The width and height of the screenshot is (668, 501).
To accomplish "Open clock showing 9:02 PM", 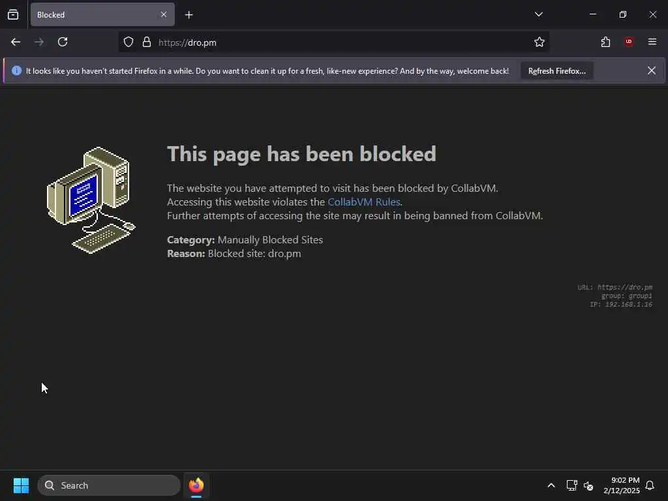I will 622,485.
